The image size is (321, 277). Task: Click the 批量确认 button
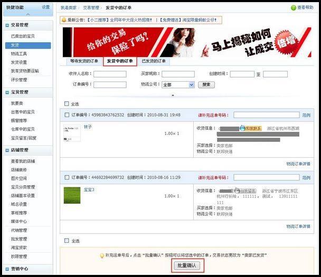[187, 265]
